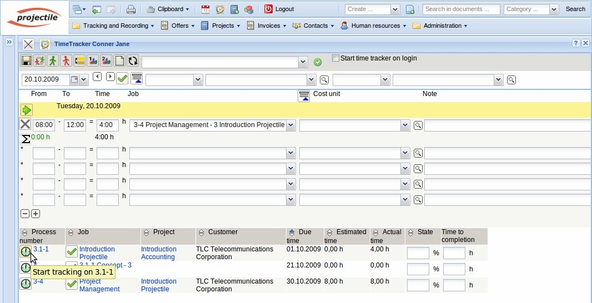Click the calendar icon in top toolbar
The width and height of the screenshot is (592, 303).
coord(205,9)
